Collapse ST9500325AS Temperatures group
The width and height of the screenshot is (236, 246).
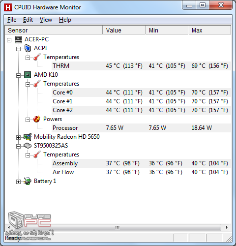coord(28,155)
